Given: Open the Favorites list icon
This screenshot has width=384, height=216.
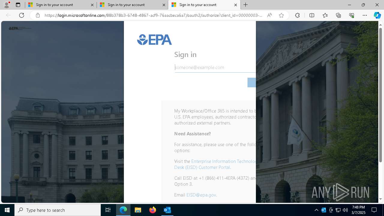Looking at the screenshot, I should [325, 15].
